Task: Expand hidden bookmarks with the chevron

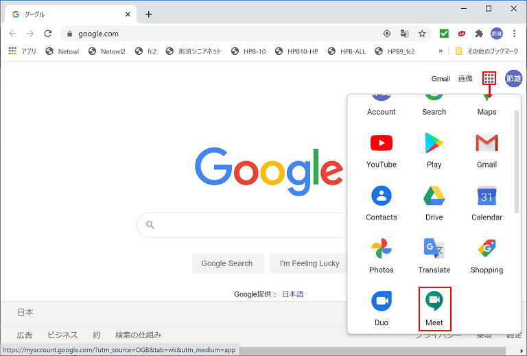Action: [x=441, y=51]
